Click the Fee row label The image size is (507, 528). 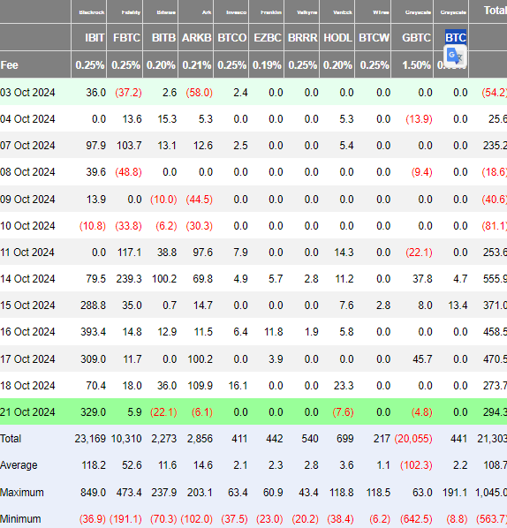tap(10, 64)
